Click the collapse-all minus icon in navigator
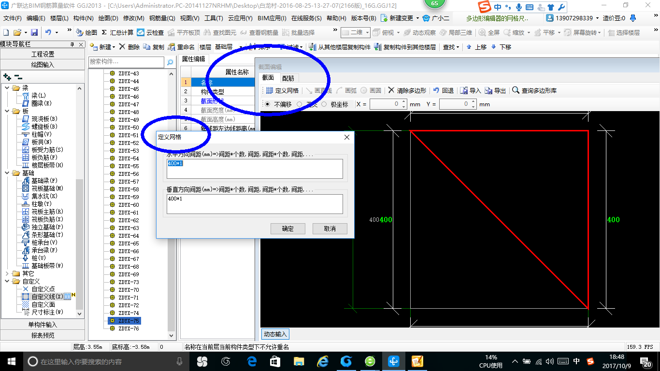The width and height of the screenshot is (660, 371). pyautogui.click(x=18, y=76)
